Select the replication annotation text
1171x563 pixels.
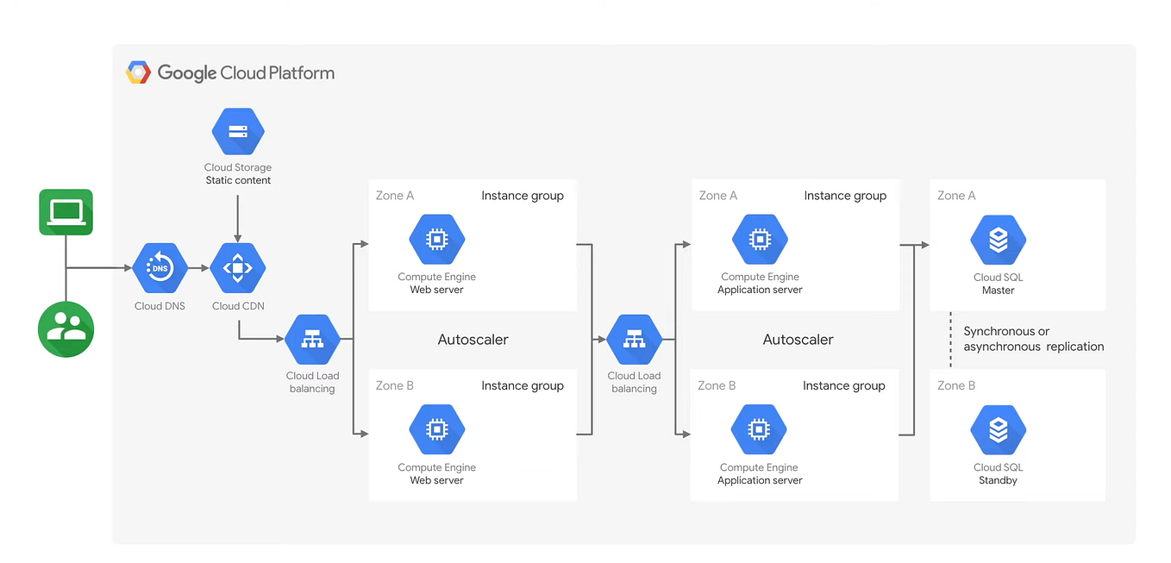[x=1034, y=339]
